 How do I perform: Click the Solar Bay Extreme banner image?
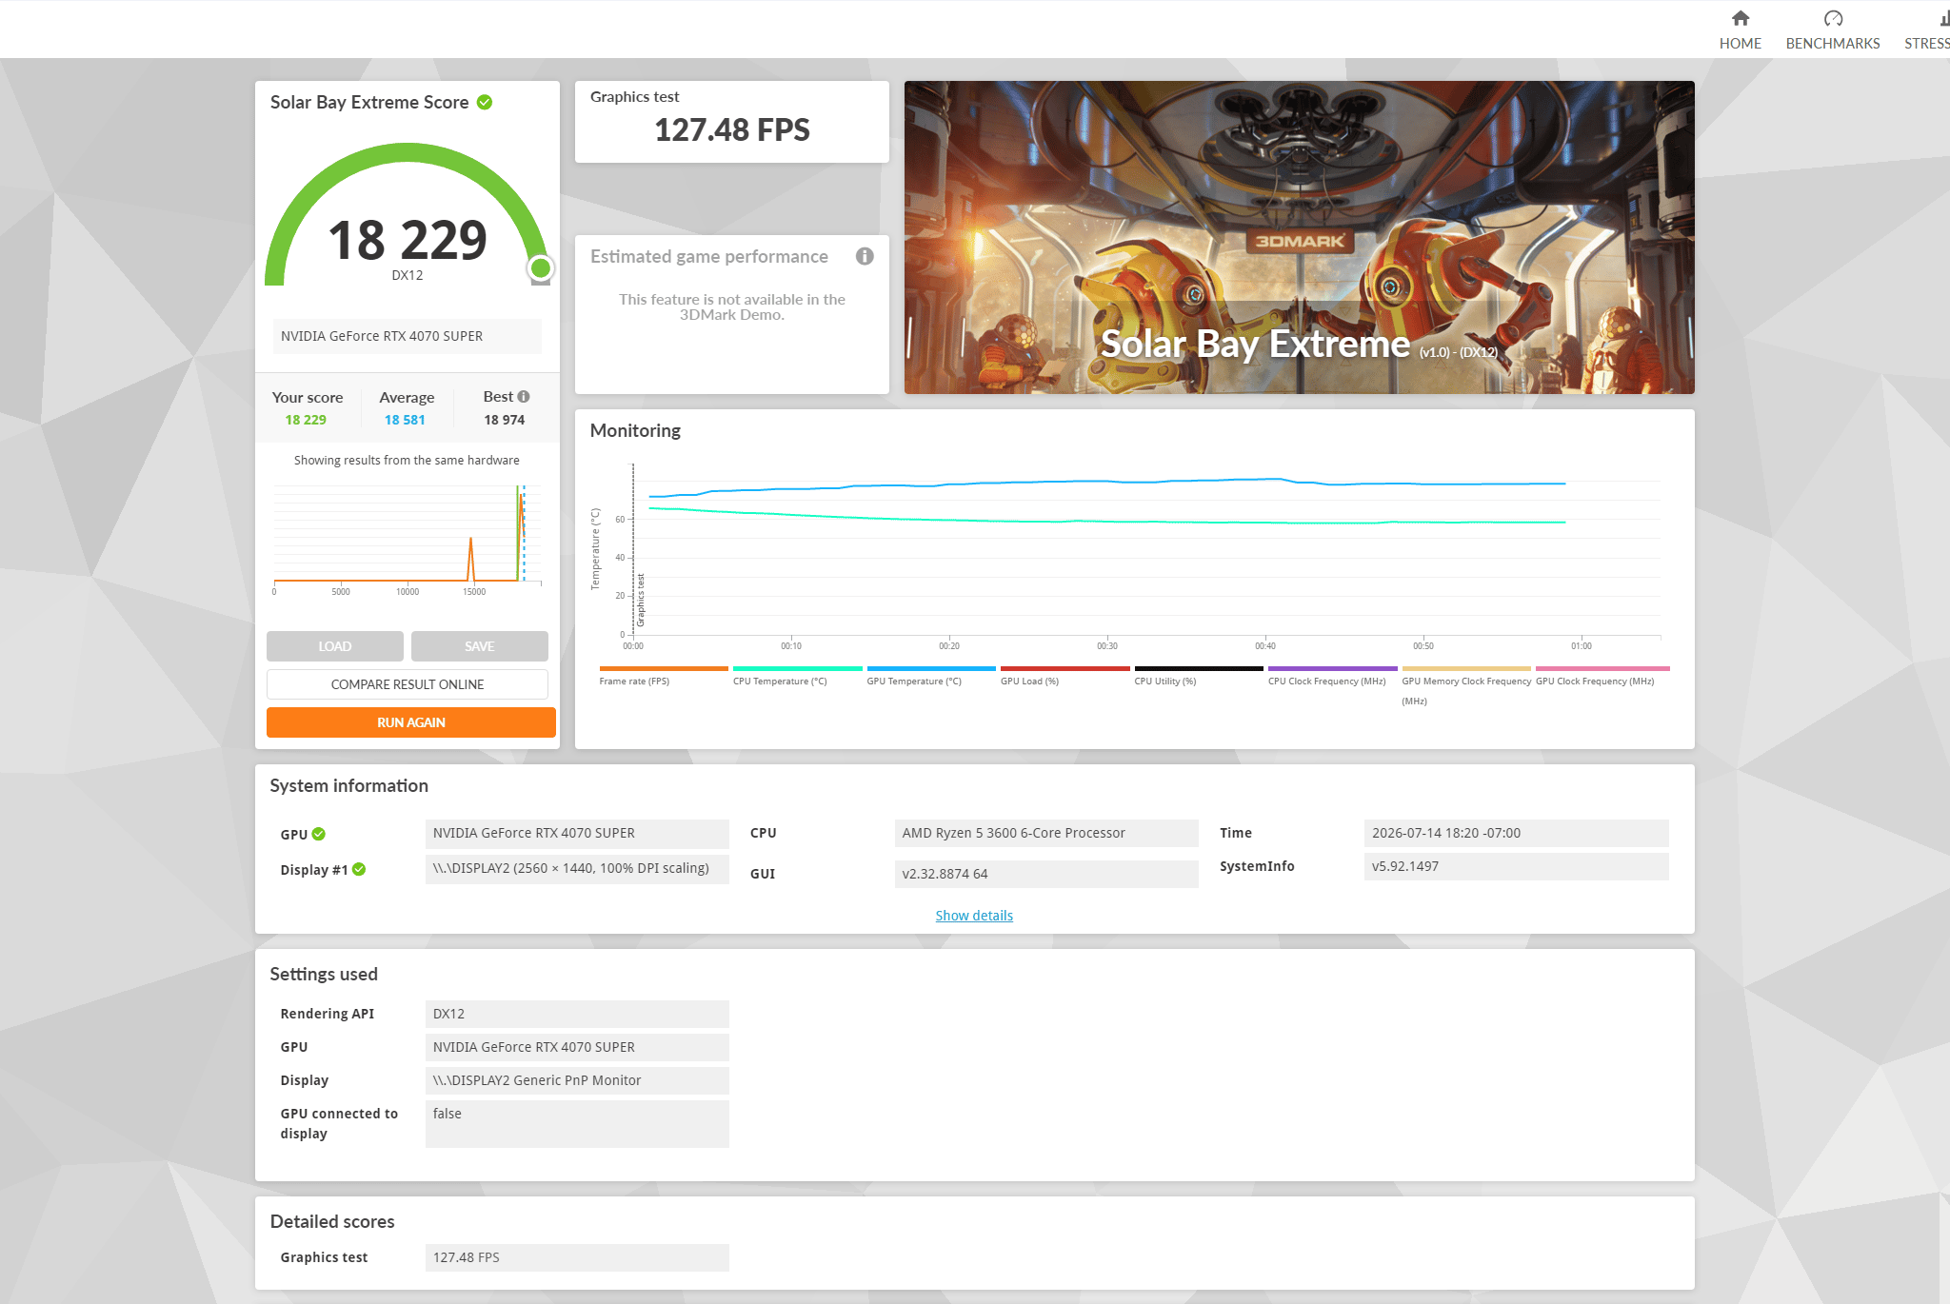(1300, 237)
